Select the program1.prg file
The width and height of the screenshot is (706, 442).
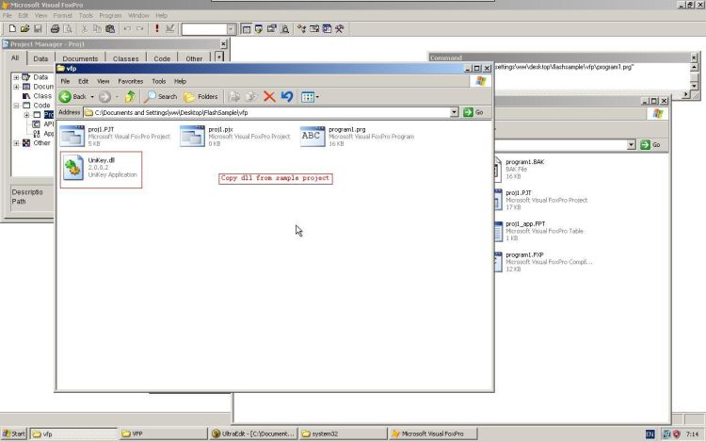358,137
